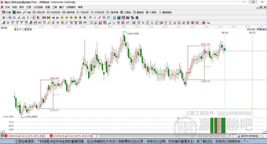This screenshot has height=144, width=267.
Task: Select the crosshair cursor tool
Action: click(95, 18)
